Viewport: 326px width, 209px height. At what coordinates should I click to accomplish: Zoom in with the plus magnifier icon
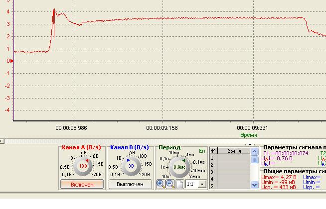[161, 184]
